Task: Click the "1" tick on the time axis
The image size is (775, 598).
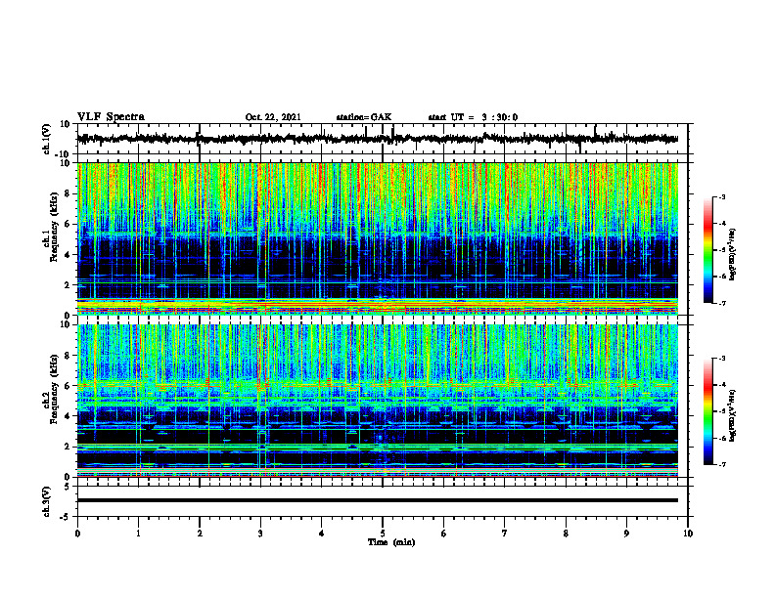Action: click(x=138, y=534)
